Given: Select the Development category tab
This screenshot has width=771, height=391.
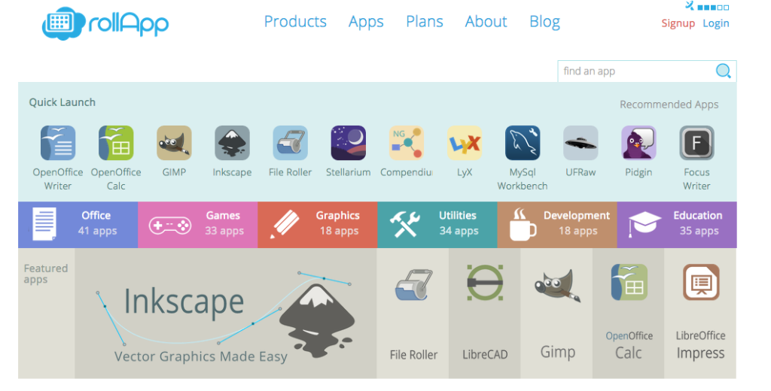Looking at the screenshot, I should (x=557, y=225).
